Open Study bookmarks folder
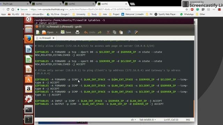The width and height of the screenshot is (223, 125). (92, 14)
